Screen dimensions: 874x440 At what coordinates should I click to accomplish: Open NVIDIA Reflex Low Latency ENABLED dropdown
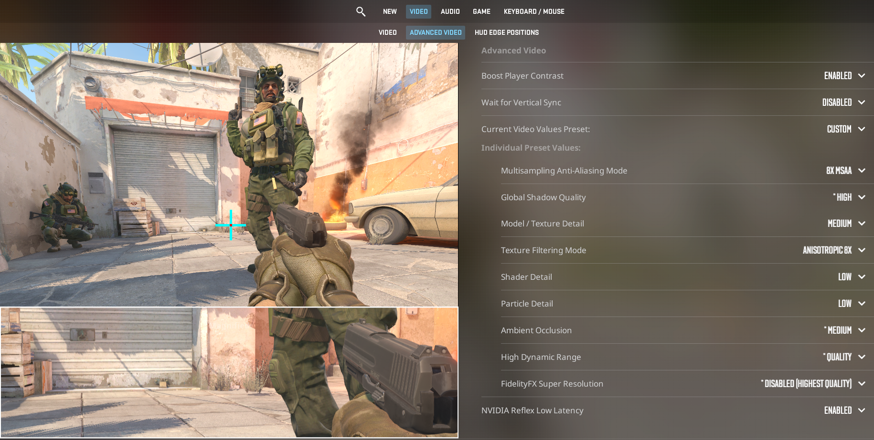(844, 410)
